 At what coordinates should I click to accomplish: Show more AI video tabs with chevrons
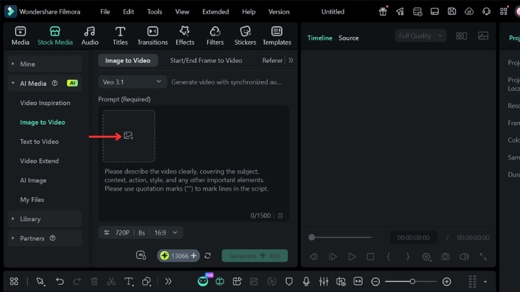click(291, 60)
